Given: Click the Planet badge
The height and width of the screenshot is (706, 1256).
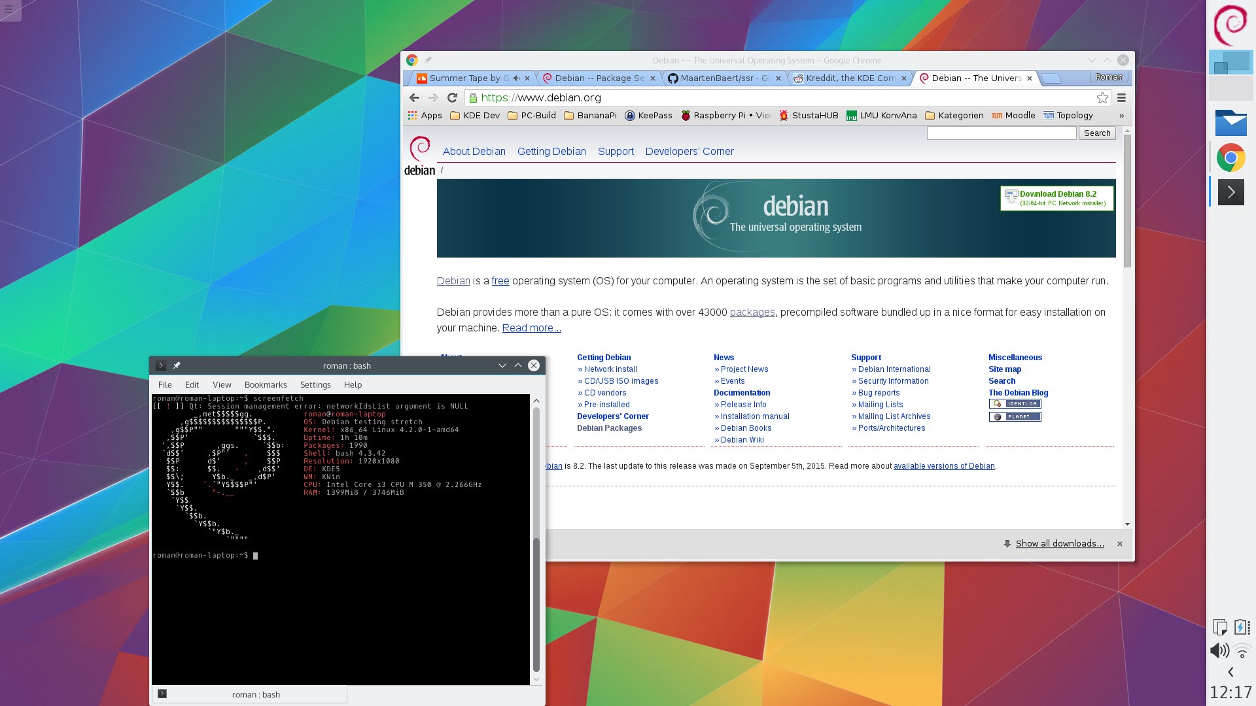Looking at the screenshot, I should pyautogui.click(x=1015, y=417).
